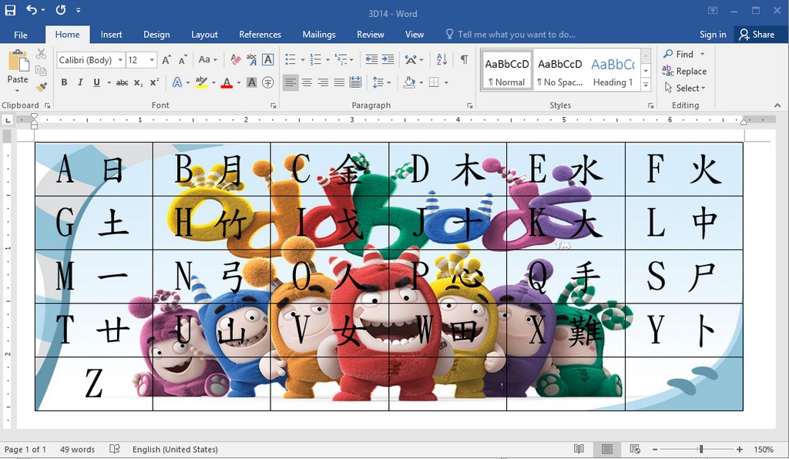Toggle show paragraph marks
Viewport: 789px width, 459px height.
465,60
